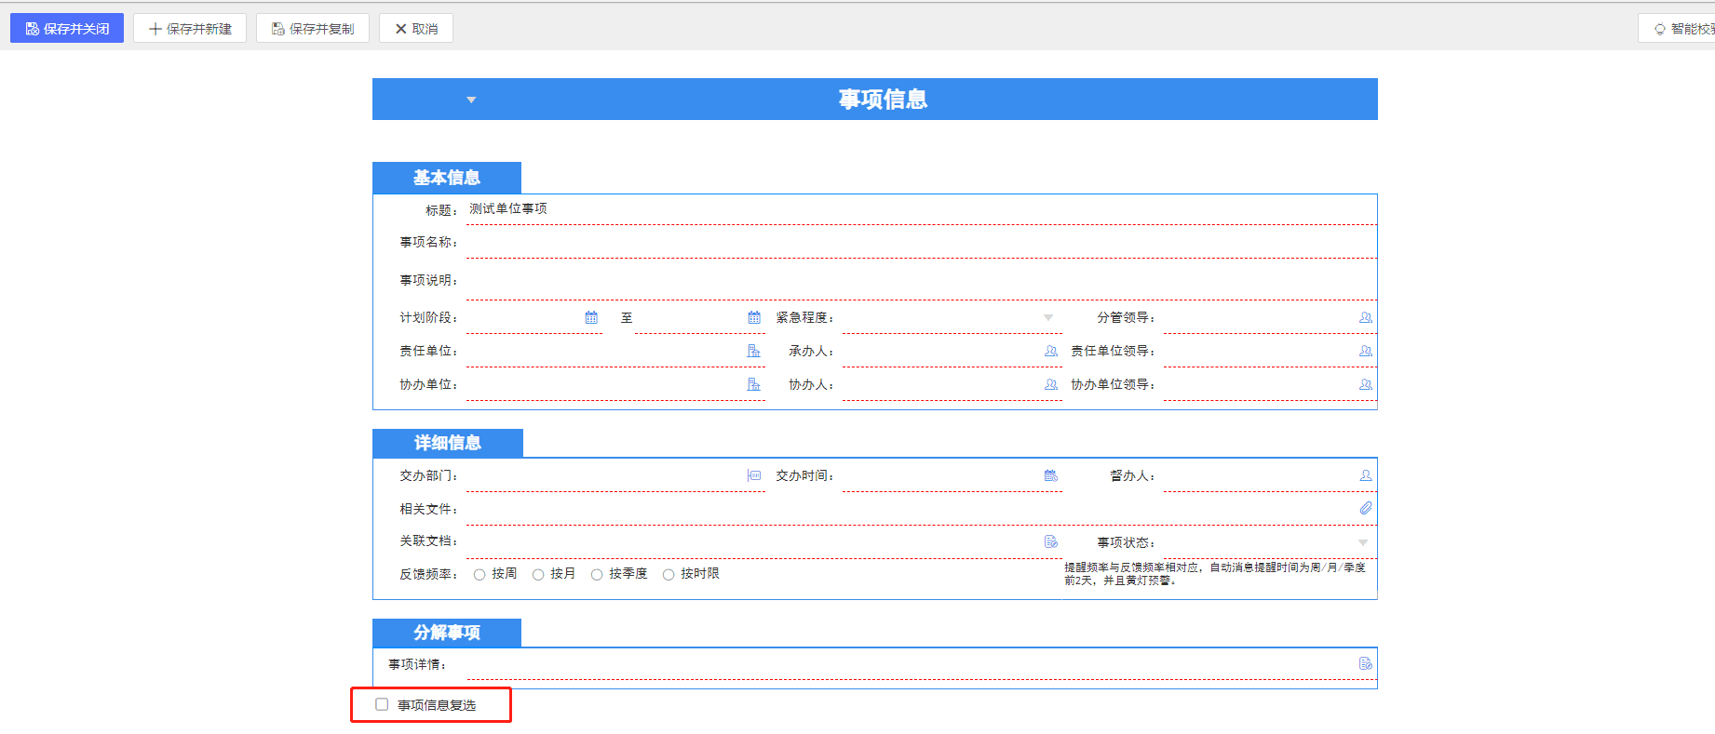Viewport: 1715px width, 734px height.
Task: Open the dropdown arrow in the 事项信息 header
Action: click(471, 100)
